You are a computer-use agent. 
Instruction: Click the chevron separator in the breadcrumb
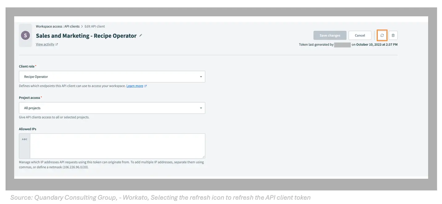coord(82,26)
